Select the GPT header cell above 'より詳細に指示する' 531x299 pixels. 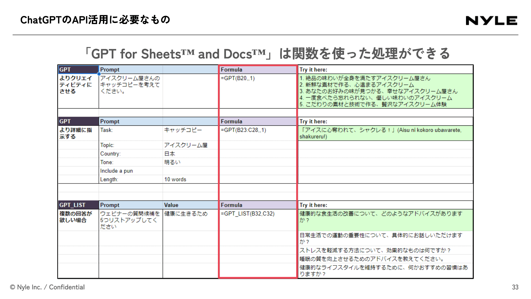78,121
